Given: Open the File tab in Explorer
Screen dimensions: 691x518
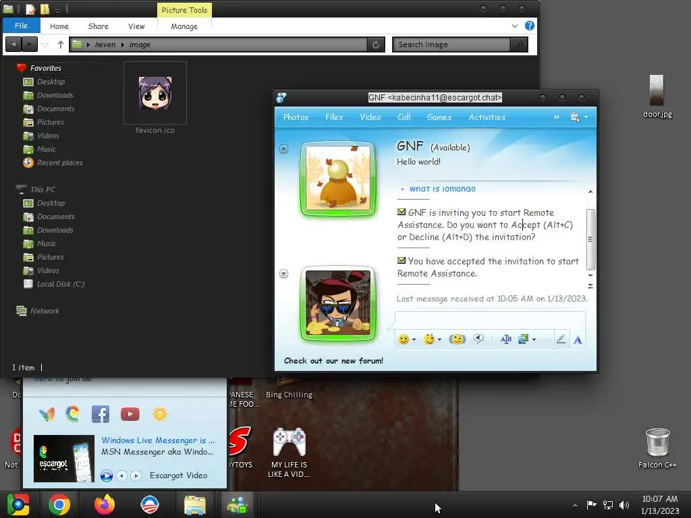Looking at the screenshot, I should point(21,26).
